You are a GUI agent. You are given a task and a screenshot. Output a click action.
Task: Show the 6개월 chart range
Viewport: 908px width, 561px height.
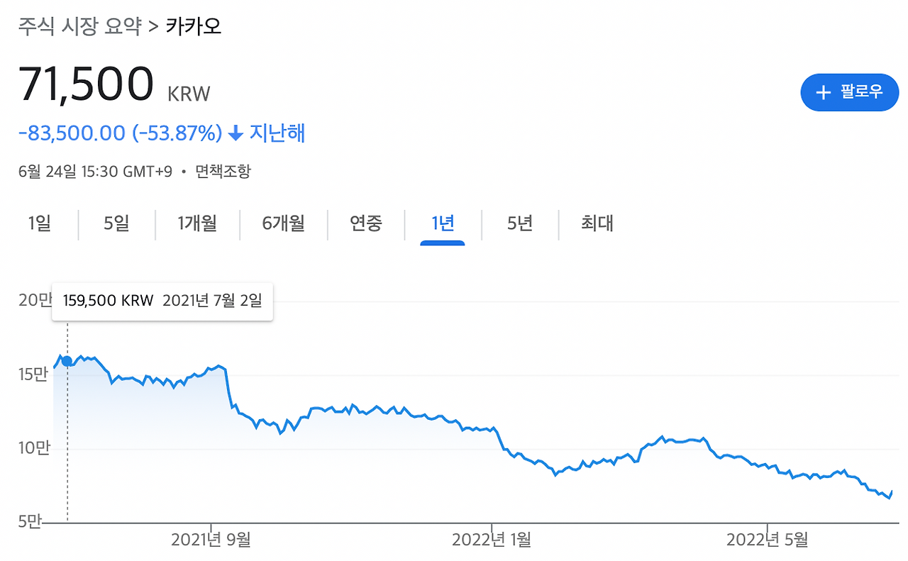pyautogui.click(x=283, y=224)
